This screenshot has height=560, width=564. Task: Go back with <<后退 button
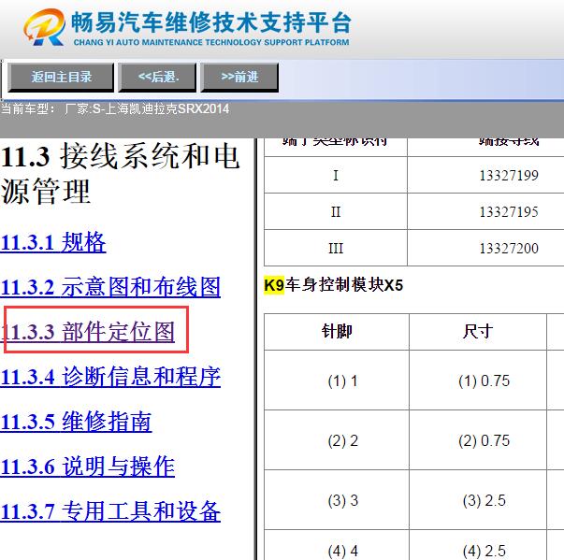point(157,77)
